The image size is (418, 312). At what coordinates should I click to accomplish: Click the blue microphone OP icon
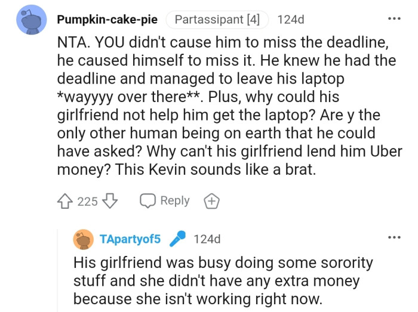click(x=177, y=239)
